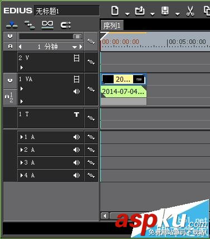Toggle sync lock on 2 V track
This screenshot has width=210, height=239.
tap(91, 62)
